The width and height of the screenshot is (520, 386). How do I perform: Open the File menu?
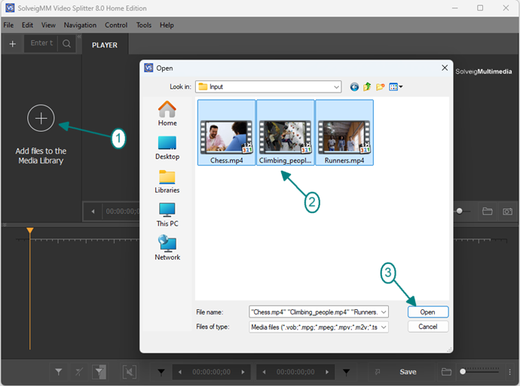(x=8, y=25)
